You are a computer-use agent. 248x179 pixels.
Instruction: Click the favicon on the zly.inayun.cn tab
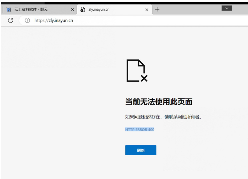pyautogui.click(x=83, y=10)
